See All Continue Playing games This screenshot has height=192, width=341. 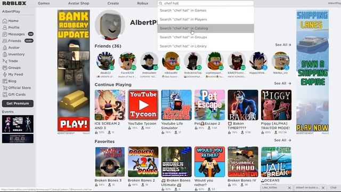(x=282, y=83)
